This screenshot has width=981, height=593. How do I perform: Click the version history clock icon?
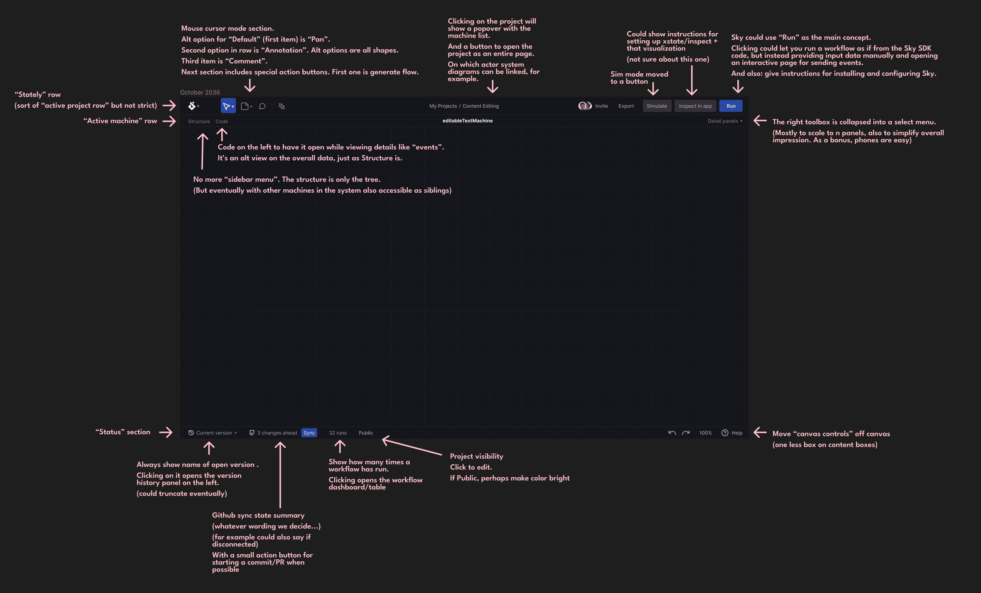click(191, 433)
